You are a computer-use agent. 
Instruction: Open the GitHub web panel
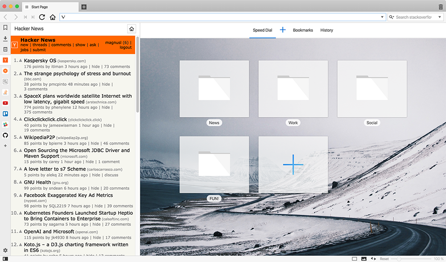point(5,135)
